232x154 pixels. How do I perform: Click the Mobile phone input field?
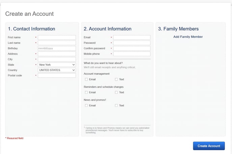click(132, 54)
